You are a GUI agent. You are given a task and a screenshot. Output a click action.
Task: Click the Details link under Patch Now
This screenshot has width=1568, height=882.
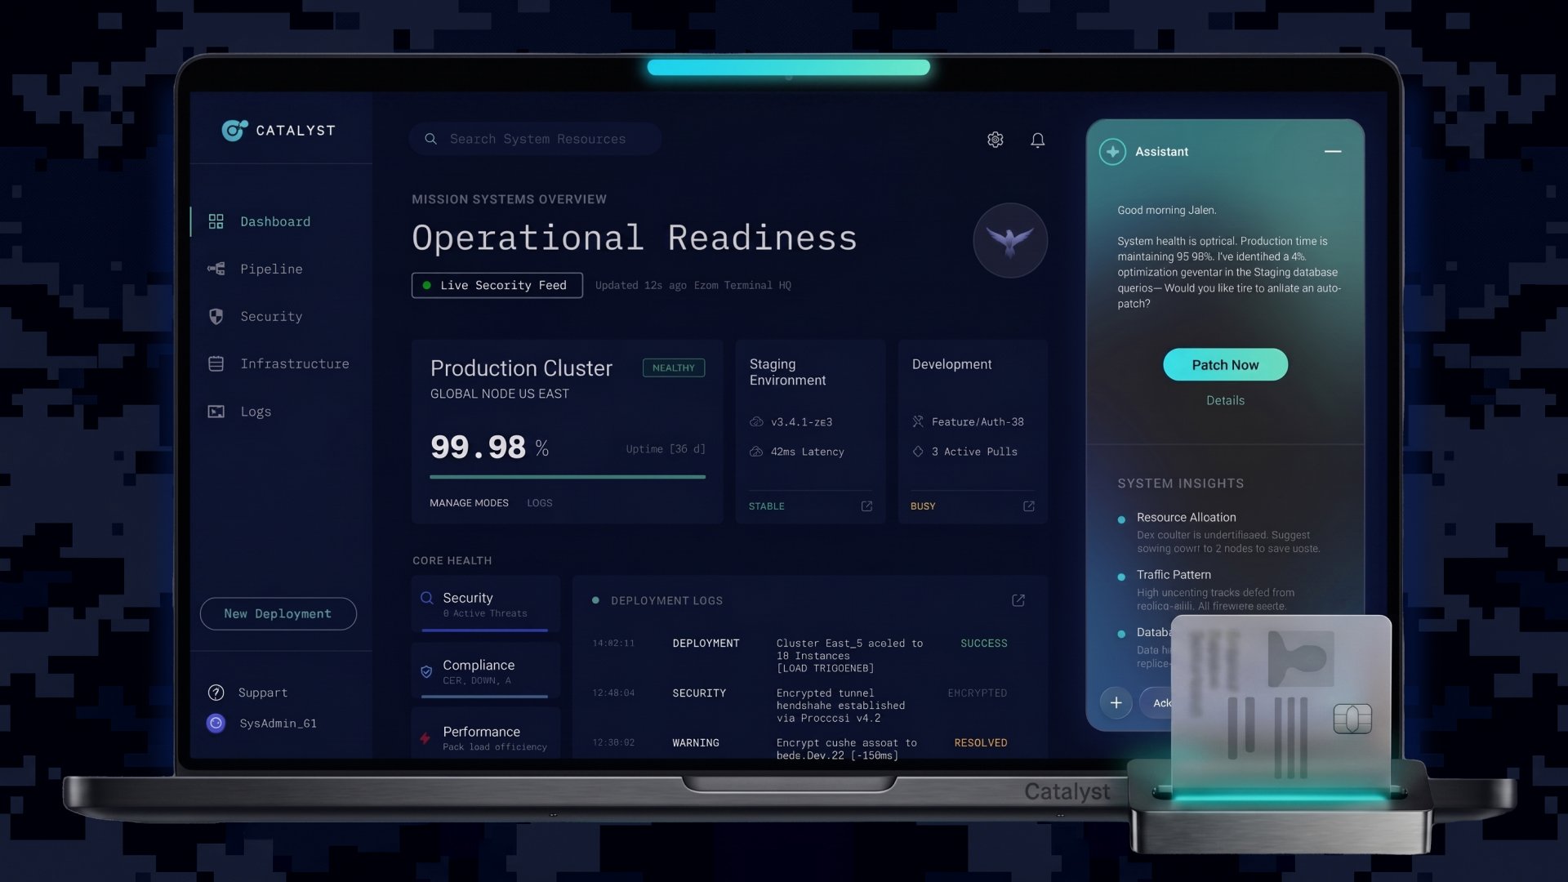[1225, 400]
